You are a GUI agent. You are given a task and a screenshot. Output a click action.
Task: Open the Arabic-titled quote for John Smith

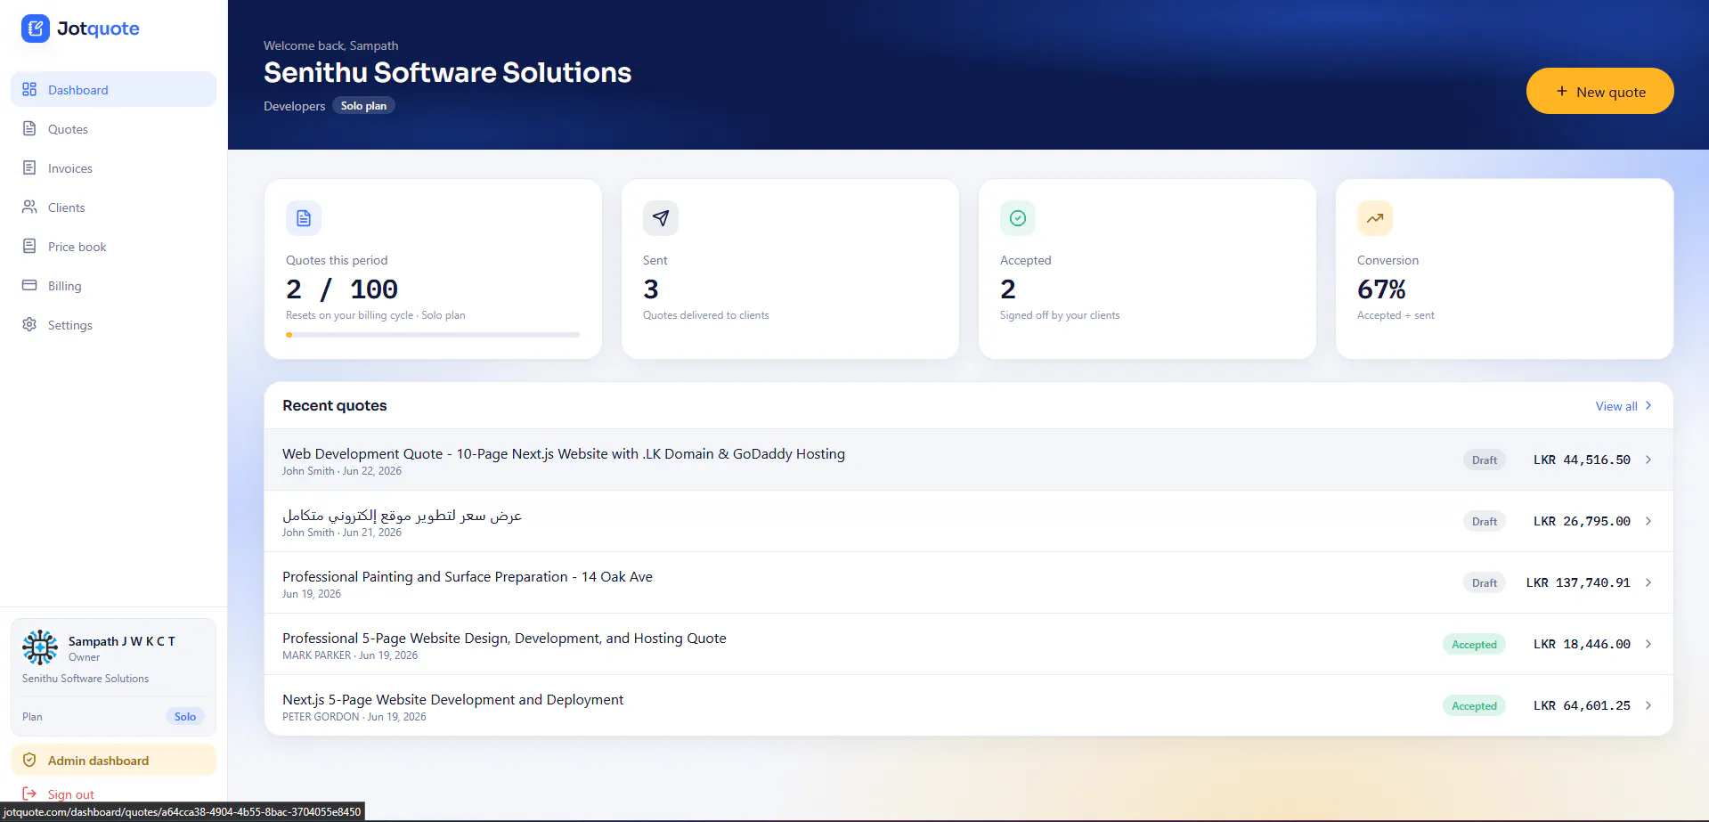click(402, 515)
